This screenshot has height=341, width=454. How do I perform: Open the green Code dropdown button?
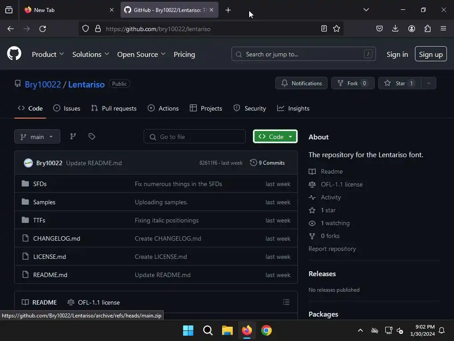point(275,137)
